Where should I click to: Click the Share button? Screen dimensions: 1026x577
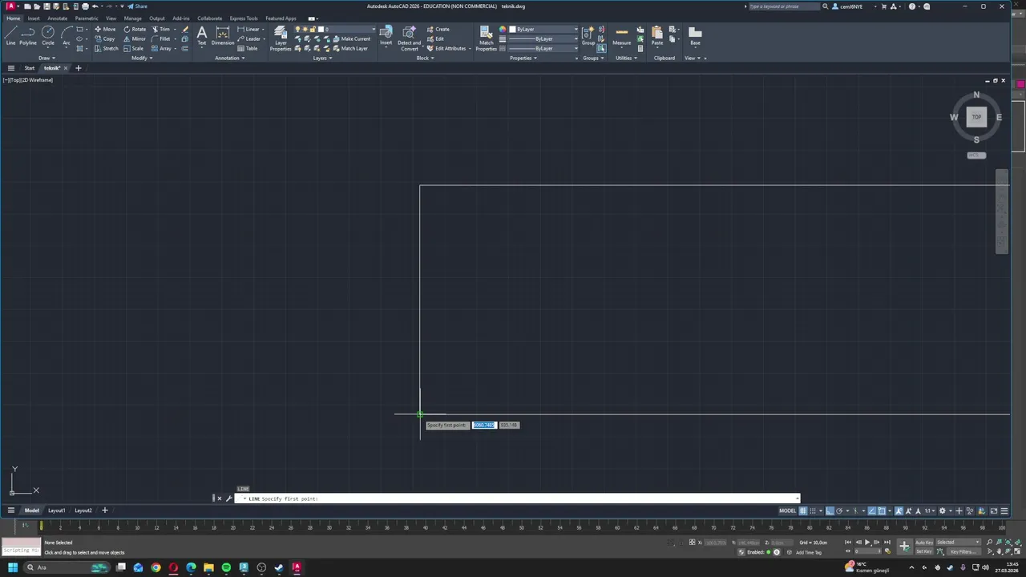[137, 6]
